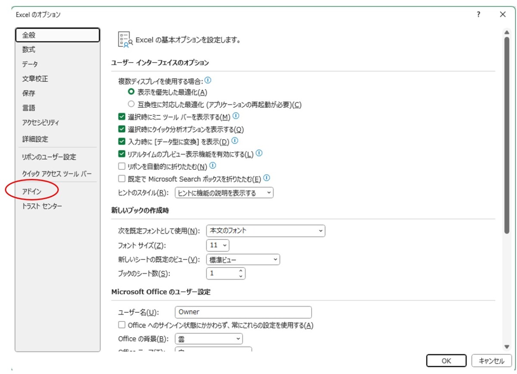
Task: Click the キャンセル button
Action: (x=492, y=361)
